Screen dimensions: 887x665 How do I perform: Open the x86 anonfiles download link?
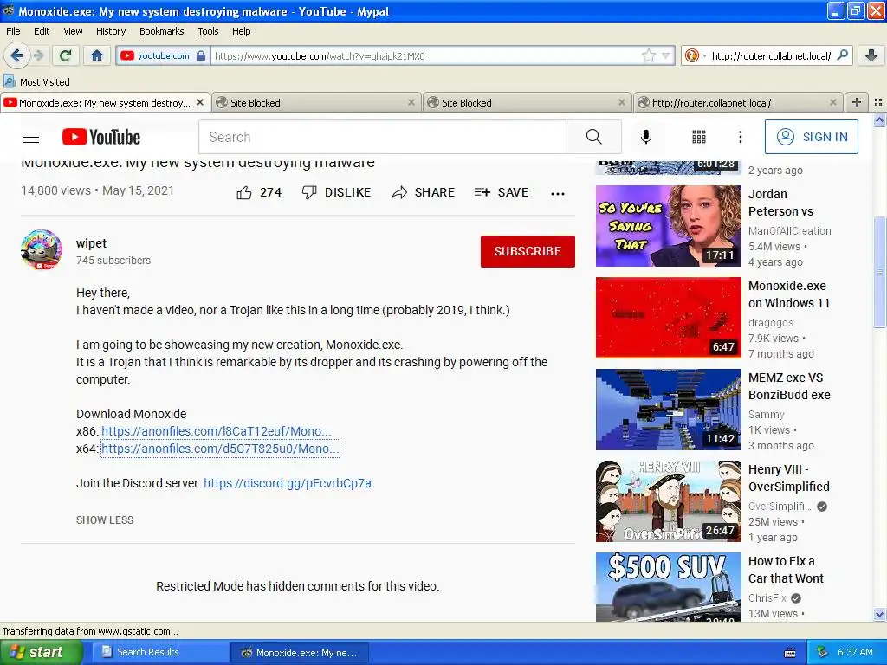tap(217, 431)
